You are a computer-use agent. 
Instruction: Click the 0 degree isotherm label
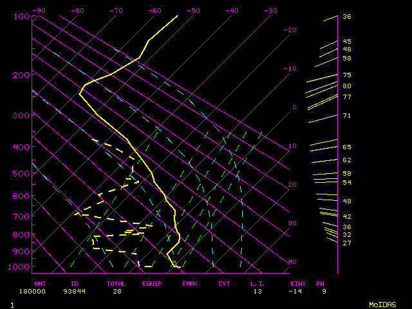(x=294, y=108)
